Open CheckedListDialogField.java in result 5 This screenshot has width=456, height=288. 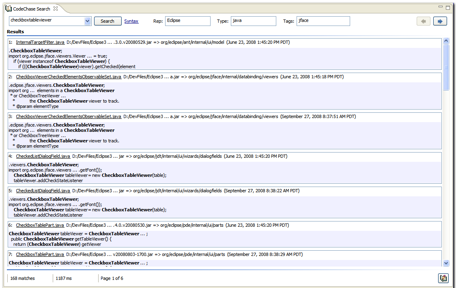coord(43,191)
